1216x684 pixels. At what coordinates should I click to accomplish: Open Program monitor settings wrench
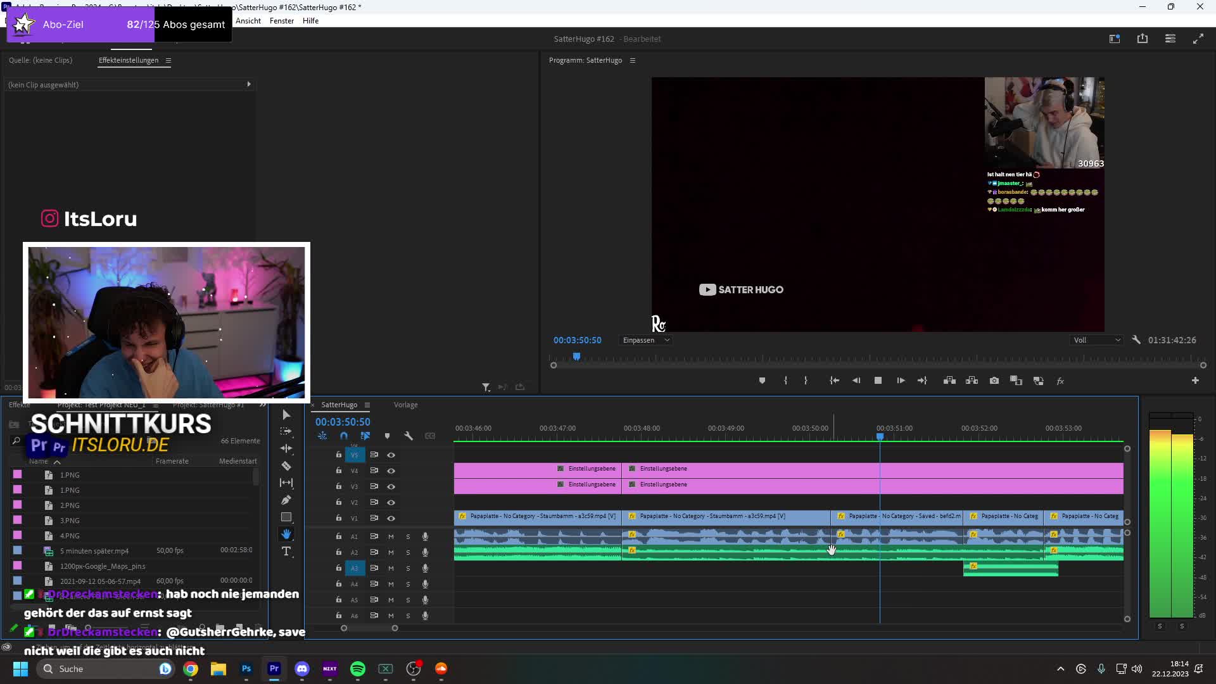1136,340
